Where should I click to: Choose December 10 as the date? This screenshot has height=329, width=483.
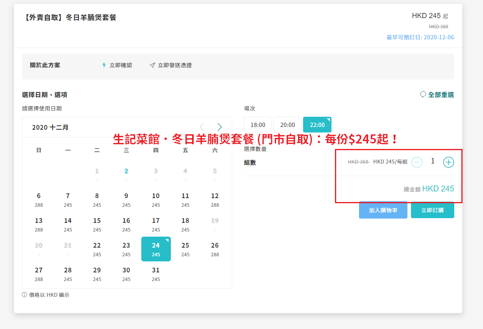(156, 199)
